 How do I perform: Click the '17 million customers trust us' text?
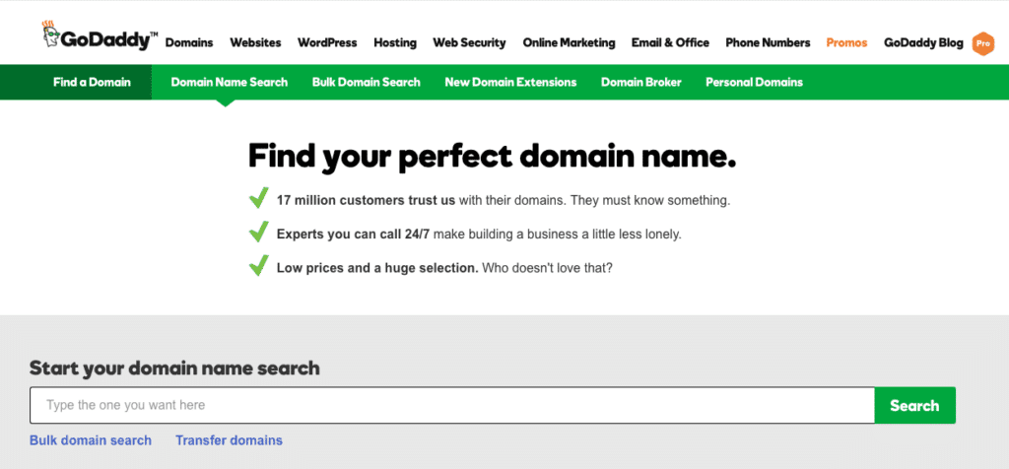coord(367,201)
